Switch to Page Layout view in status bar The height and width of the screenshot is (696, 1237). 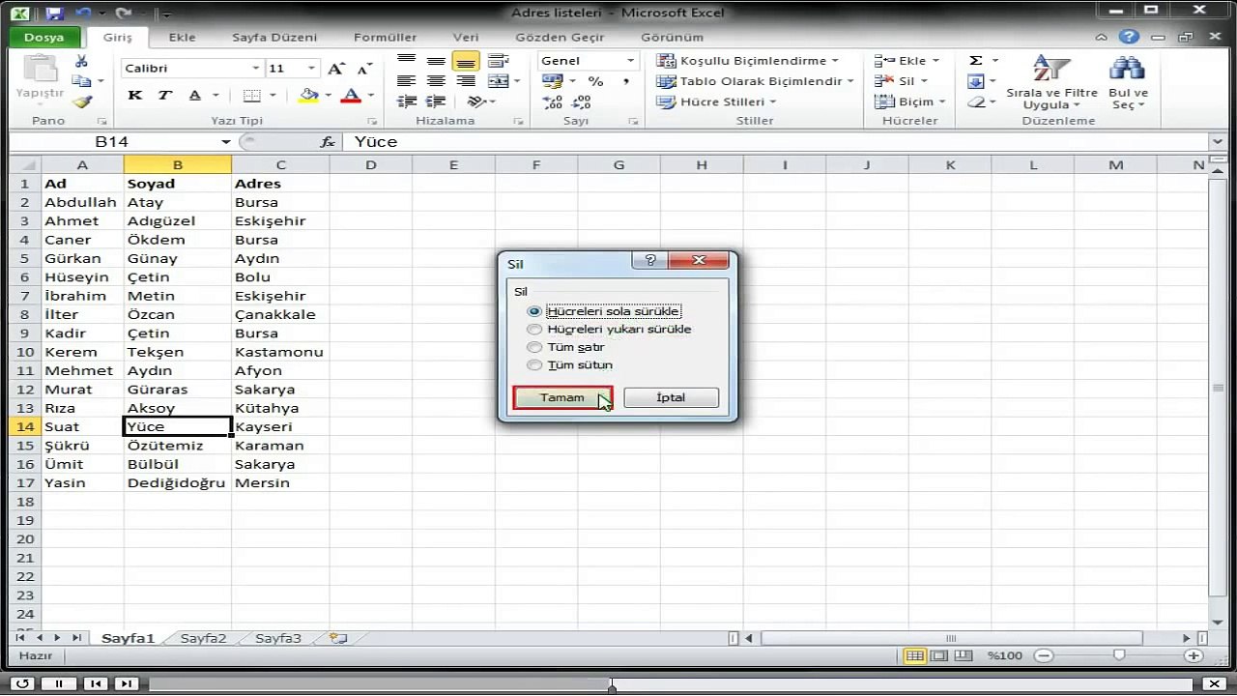937,655
